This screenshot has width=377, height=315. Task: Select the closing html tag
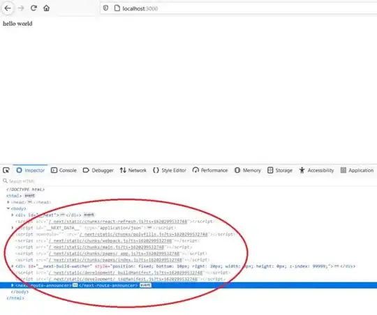coord(15,298)
